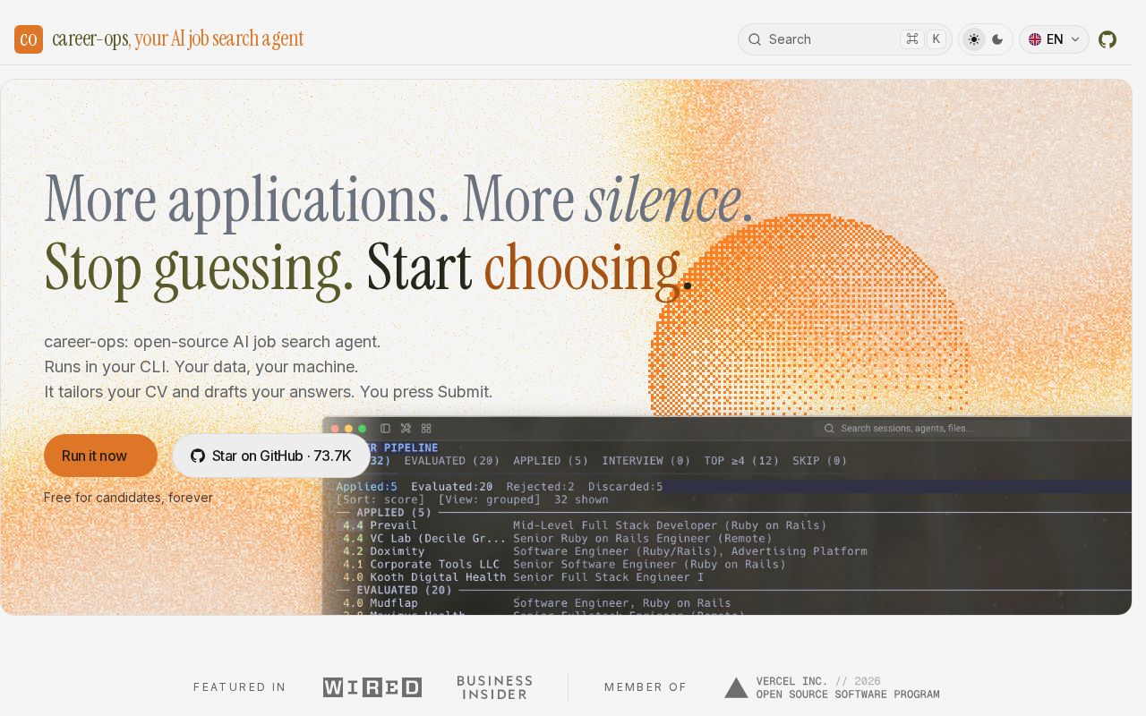Screen dimensions: 1146x716
Task: Click the terminal tools icon
Action: click(406, 429)
